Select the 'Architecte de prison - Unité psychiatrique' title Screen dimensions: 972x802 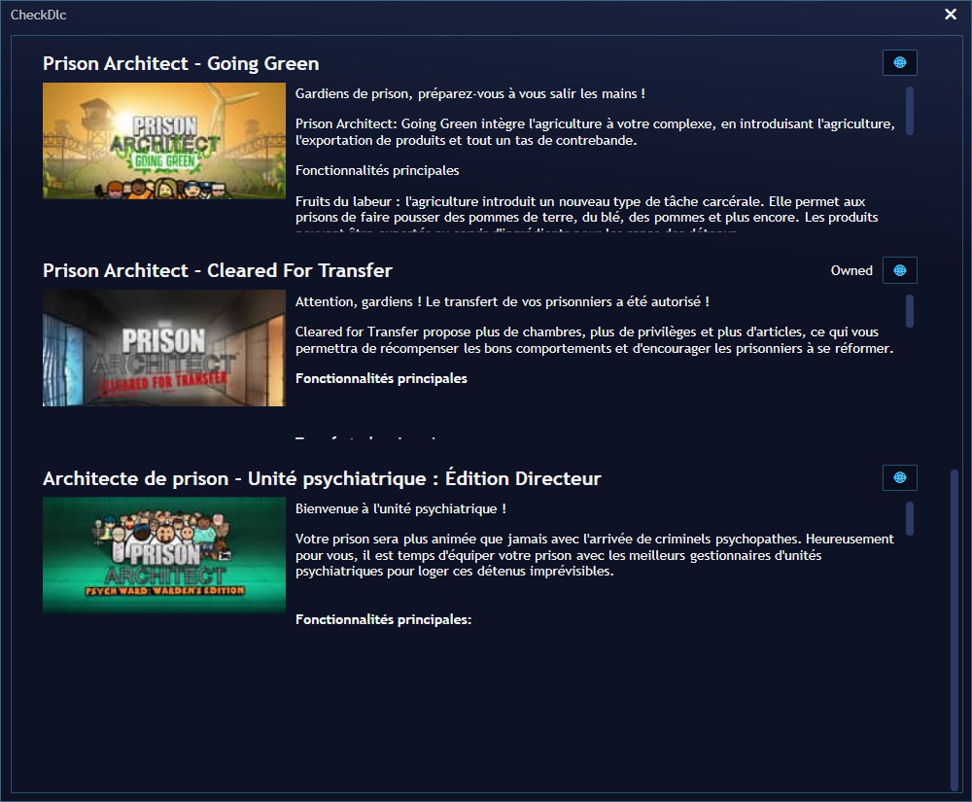click(322, 478)
